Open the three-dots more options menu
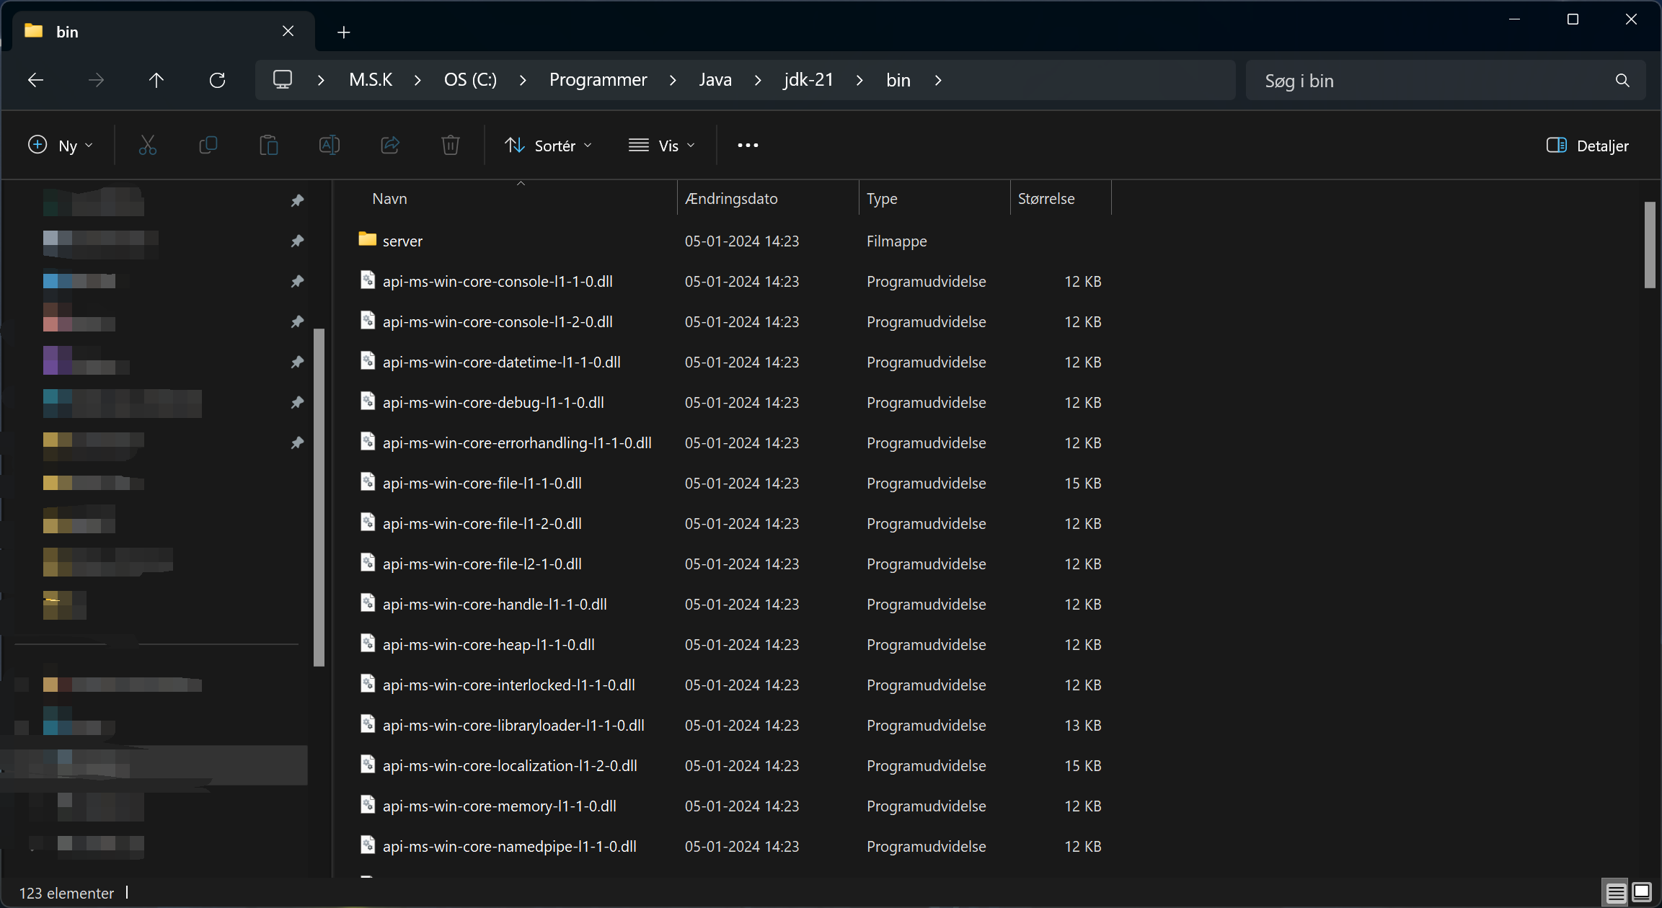 [748, 146]
